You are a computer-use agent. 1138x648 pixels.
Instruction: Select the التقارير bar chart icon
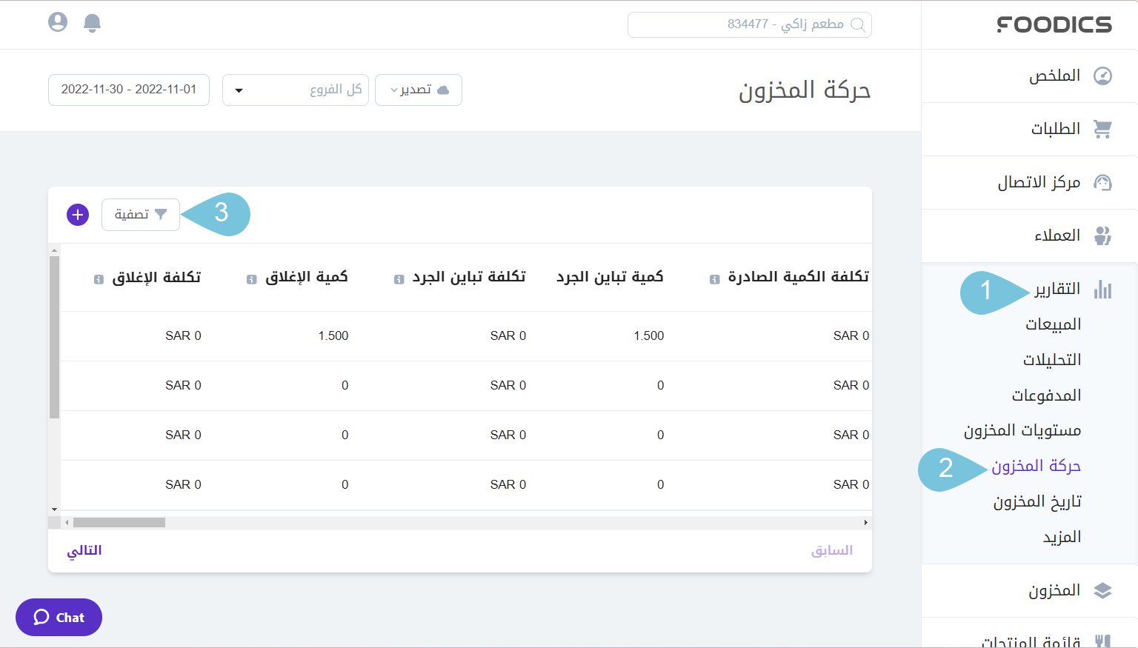point(1103,289)
